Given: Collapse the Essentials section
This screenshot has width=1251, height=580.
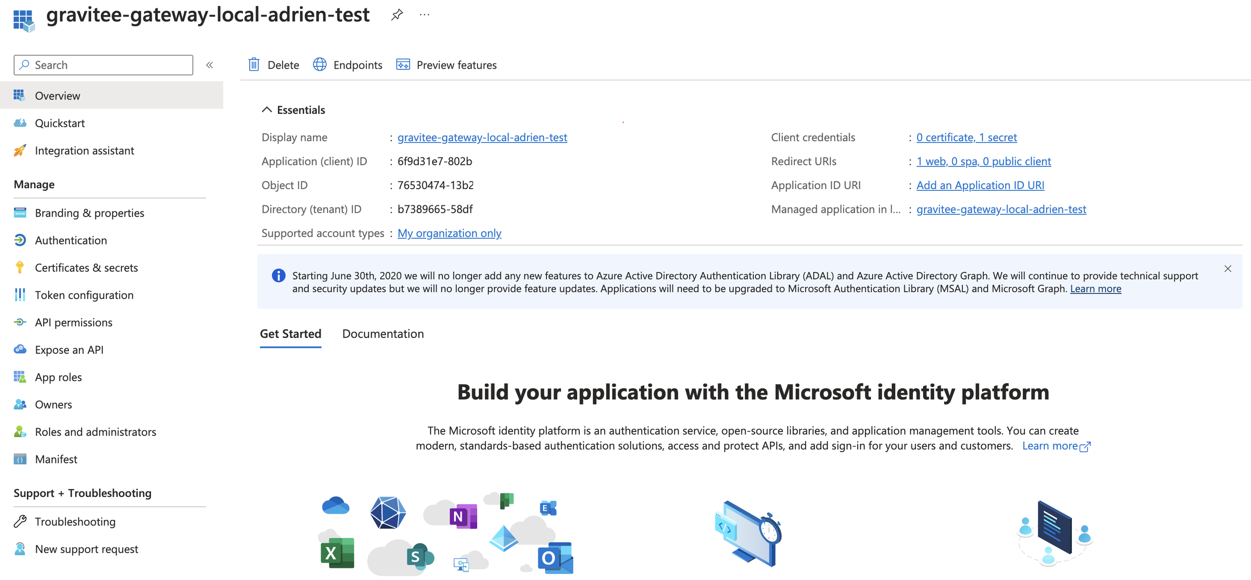Looking at the screenshot, I should pyautogui.click(x=267, y=110).
